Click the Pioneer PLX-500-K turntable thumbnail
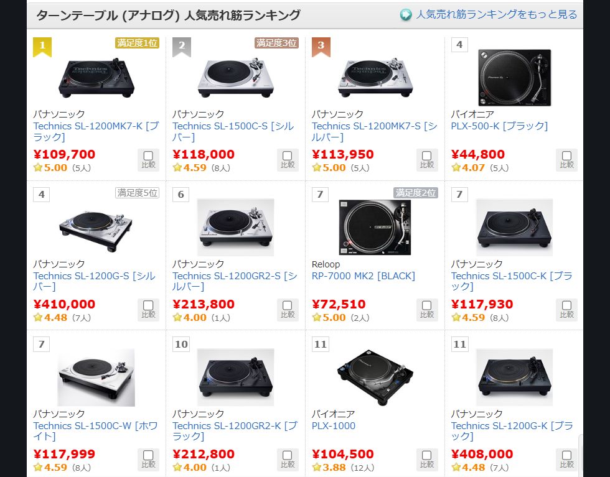The width and height of the screenshot is (610, 477). click(x=514, y=77)
